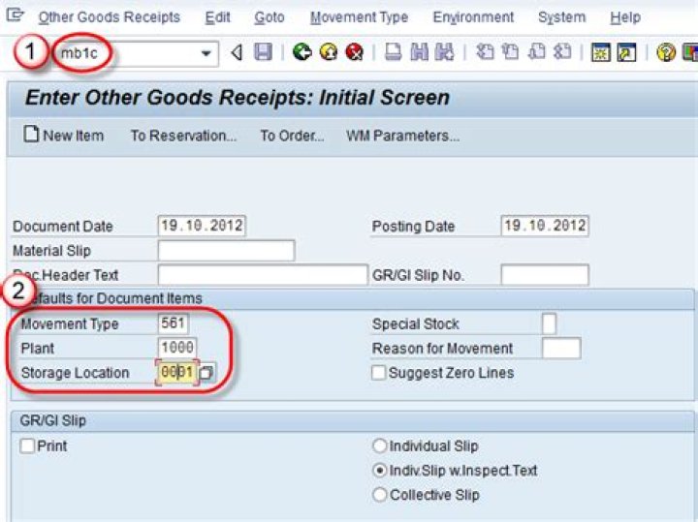The height and width of the screenshot is (522, 698).
Task: Click the red Cancel icon
Action: [x=354, y=52]
